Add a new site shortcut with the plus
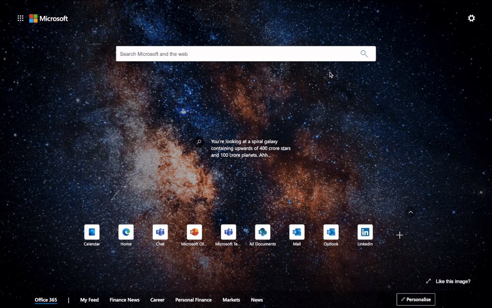This screenshot has width=492, height=308. [x=399, y=235]
